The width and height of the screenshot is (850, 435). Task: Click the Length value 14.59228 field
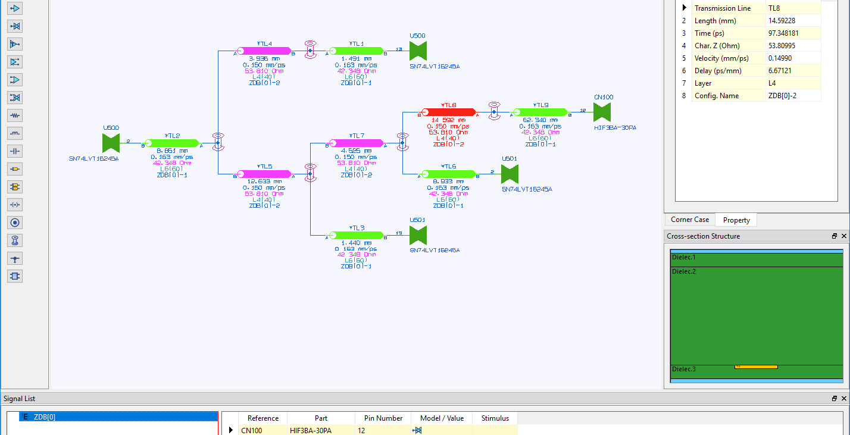[x=794, y=21]
